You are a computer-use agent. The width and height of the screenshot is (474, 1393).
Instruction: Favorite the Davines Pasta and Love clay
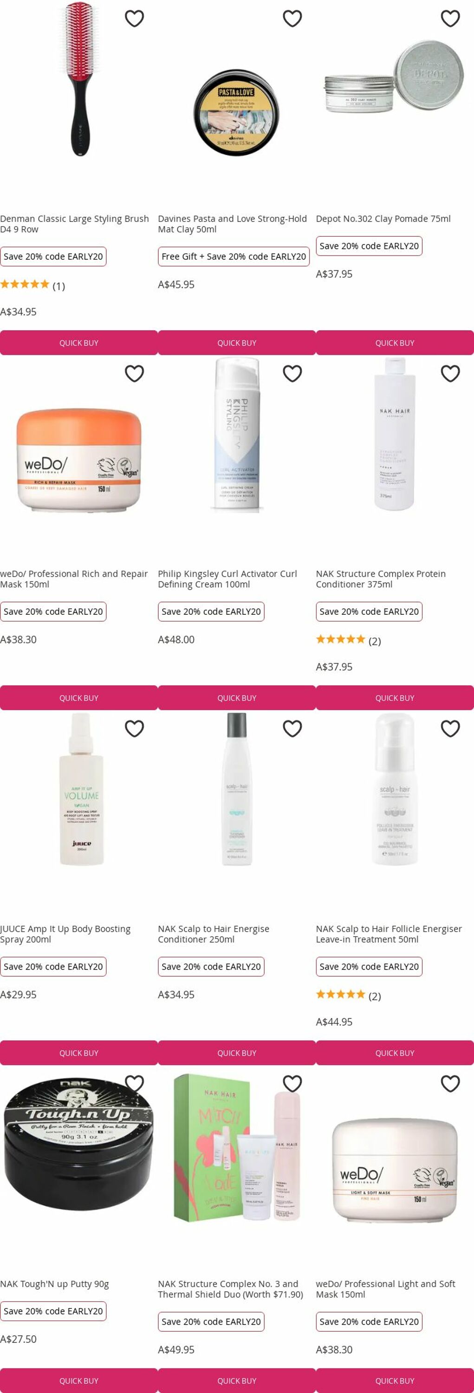[x=292, y=19]
